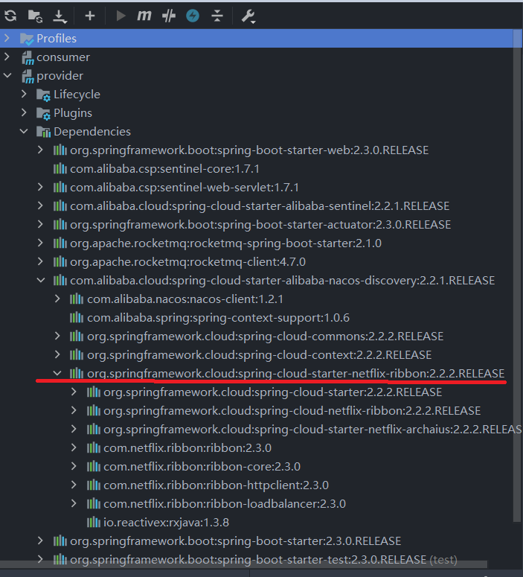Expand spring-boot-starter-actuator dependency
This screenshot has height=577, width=523.
[40, 224]
